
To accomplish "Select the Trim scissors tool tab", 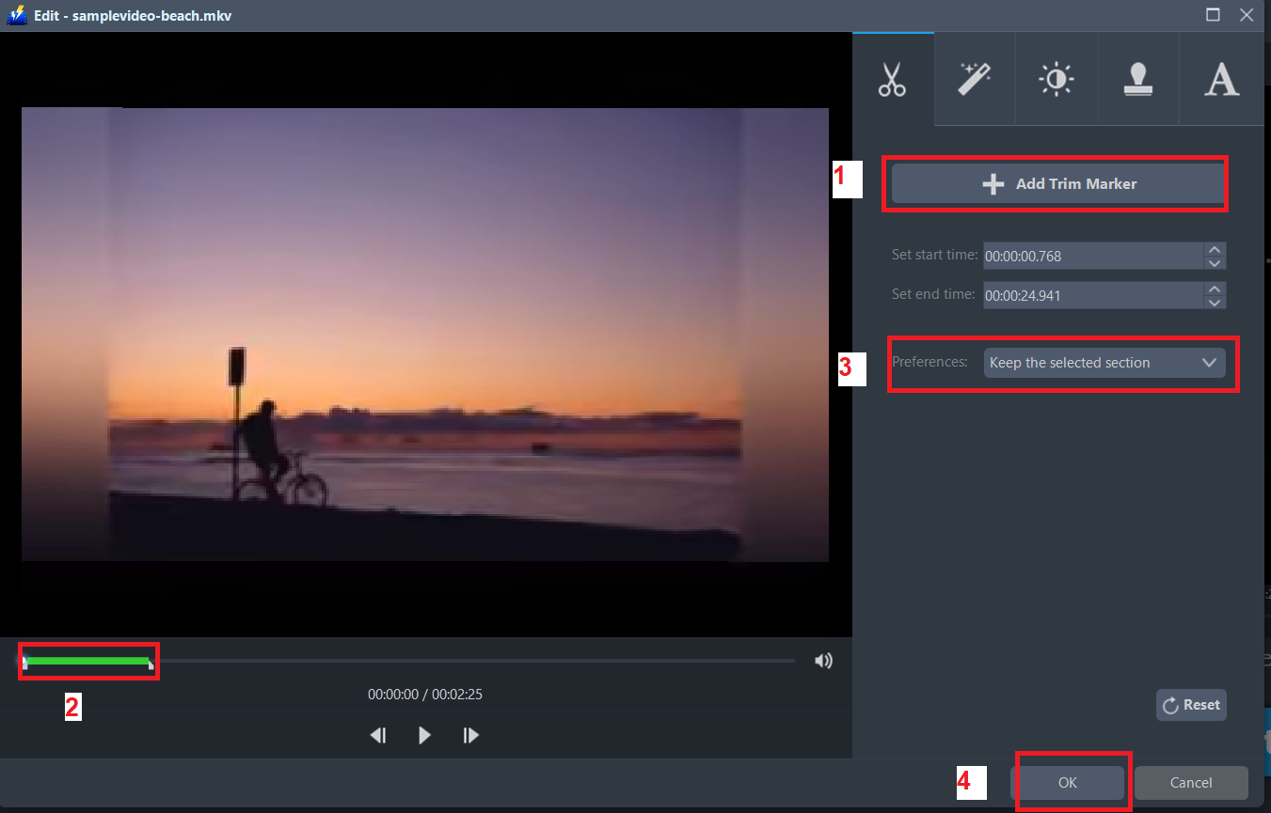I will click(892, 79).
